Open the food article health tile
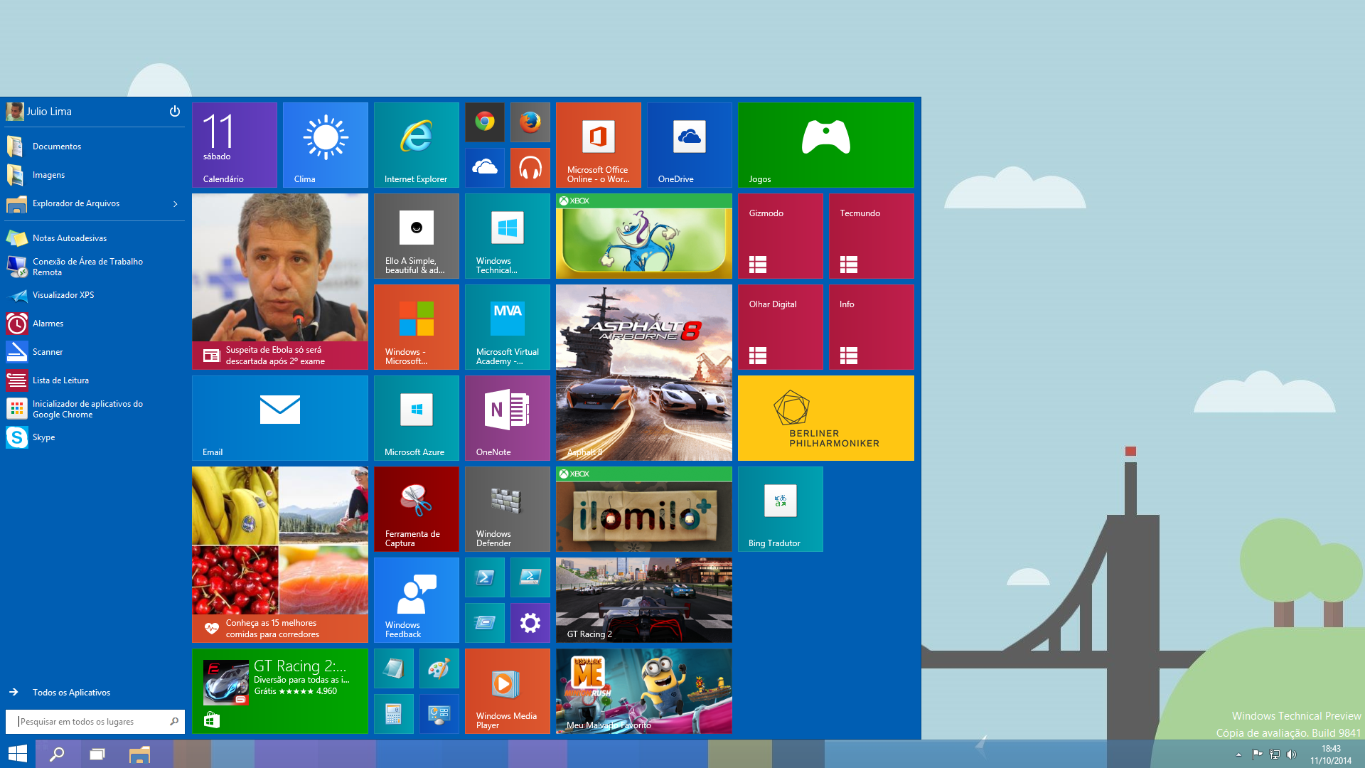Image resolution: width=1365 pixels, height=768 pixels. pyautogui.click(x=280, y=555)
